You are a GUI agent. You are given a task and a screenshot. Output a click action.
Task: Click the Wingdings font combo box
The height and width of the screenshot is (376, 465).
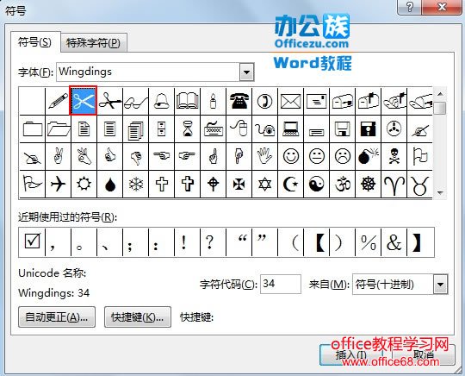155,72
